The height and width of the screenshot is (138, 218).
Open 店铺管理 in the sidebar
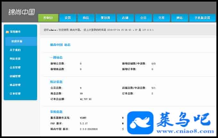[15, 76]
